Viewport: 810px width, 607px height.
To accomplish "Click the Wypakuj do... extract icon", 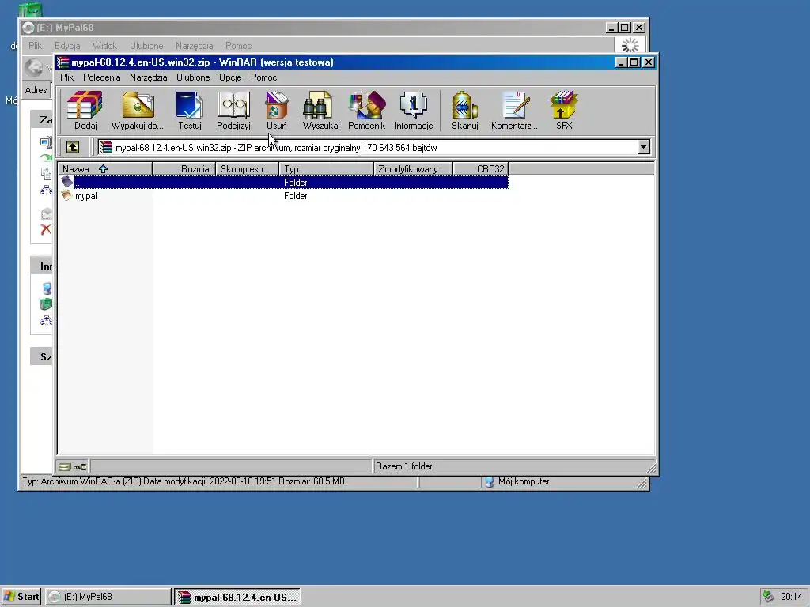I will (x=138, y=110).
